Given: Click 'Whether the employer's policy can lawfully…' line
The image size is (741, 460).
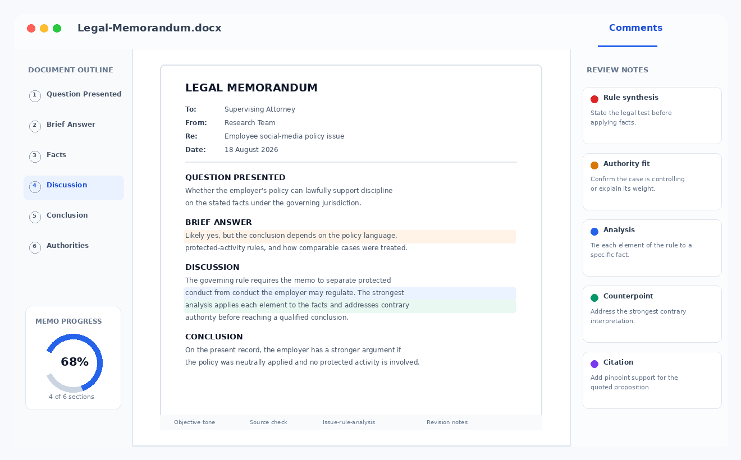Looking at the screenshot, I should pos(289,191).
